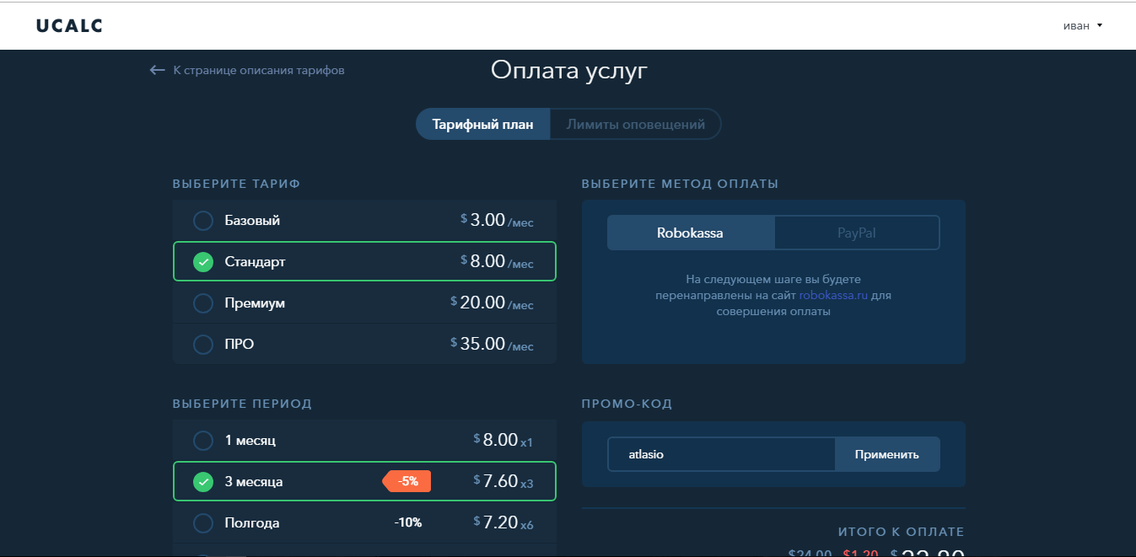Image resolution: width=1136 pixels, height=557 pixels.
Task: Select the Базовый tariff radio button
Action: click(x=203, y=221)
